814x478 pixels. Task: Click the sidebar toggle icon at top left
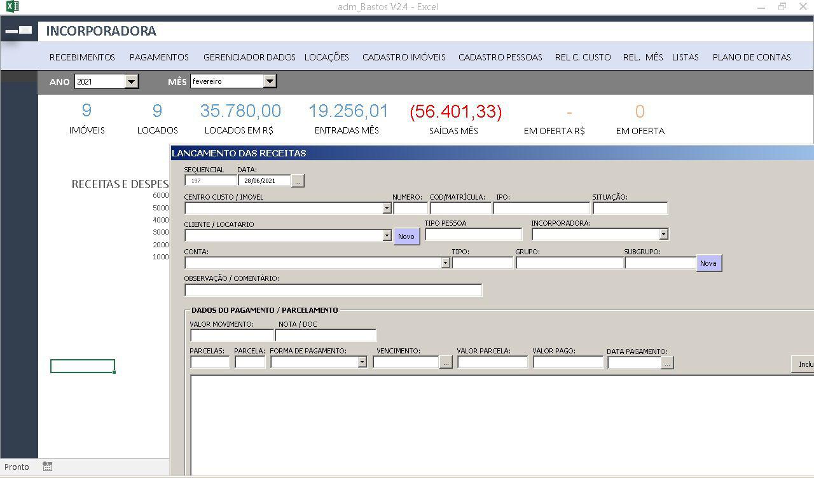18,30
